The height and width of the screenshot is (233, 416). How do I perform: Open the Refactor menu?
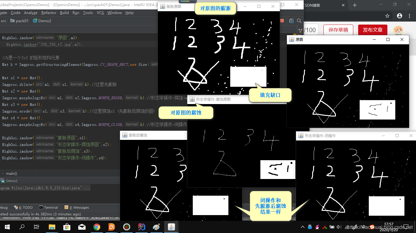(49, 13)
